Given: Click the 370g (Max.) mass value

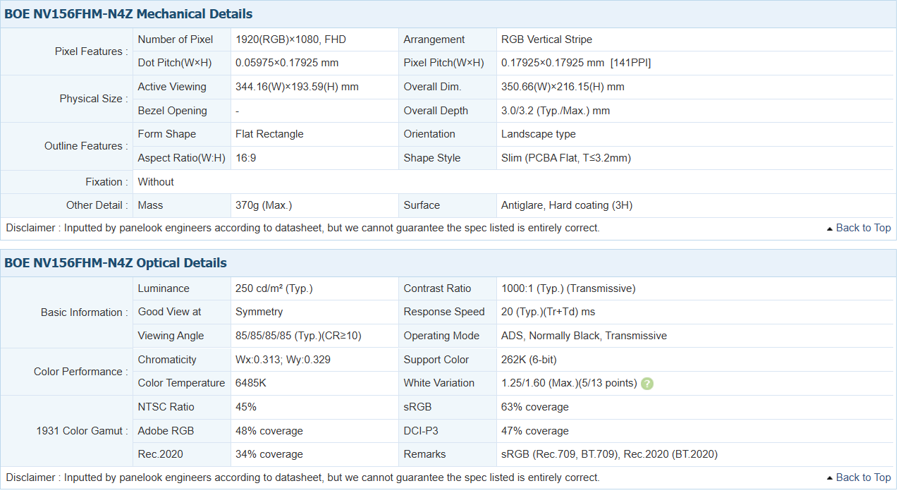Looking at the screenshot, I should [x=264, y=205].
